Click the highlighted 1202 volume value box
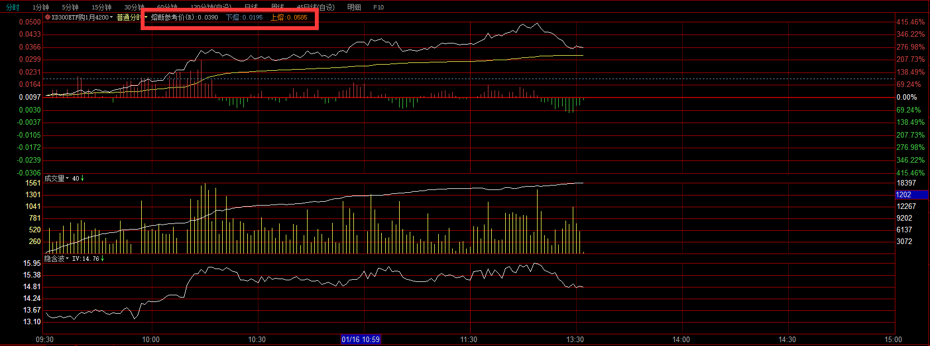Viewport: 930px width, 346px height. tap(912, 194)
